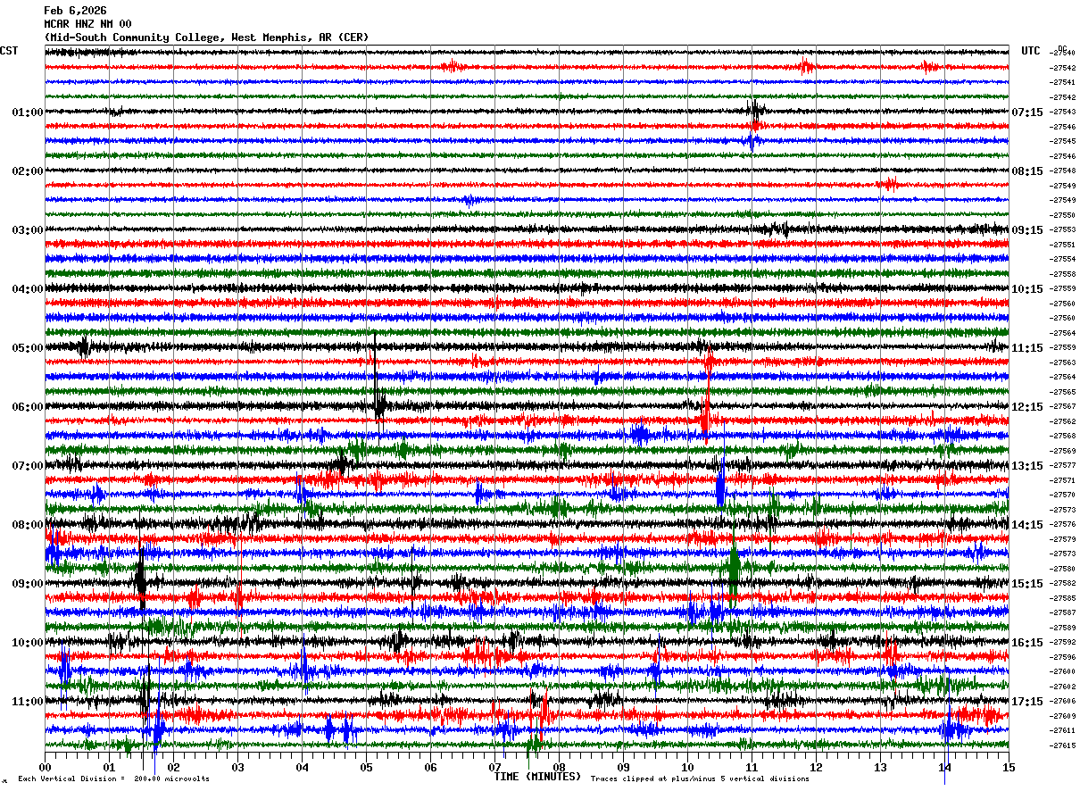Click the black seismic trace at 09:00 CST

pyautogui.click(x=527, y=583)
